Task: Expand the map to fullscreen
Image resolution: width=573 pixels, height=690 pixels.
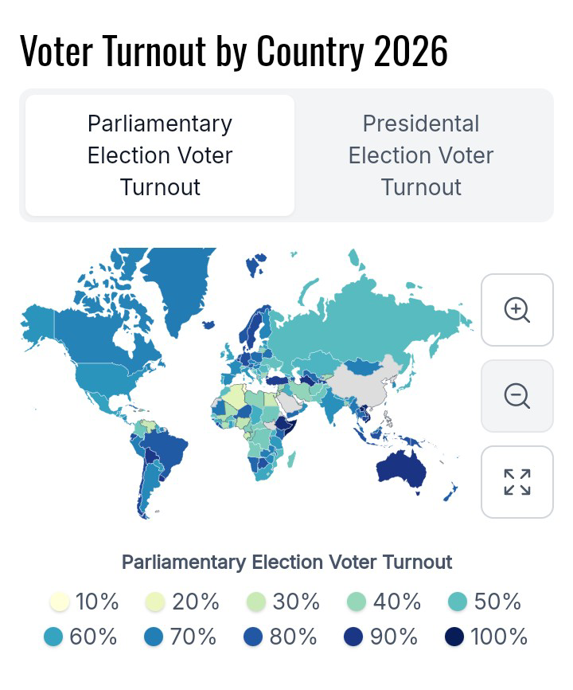Action: pyautogui.click(x=517, y=482)
